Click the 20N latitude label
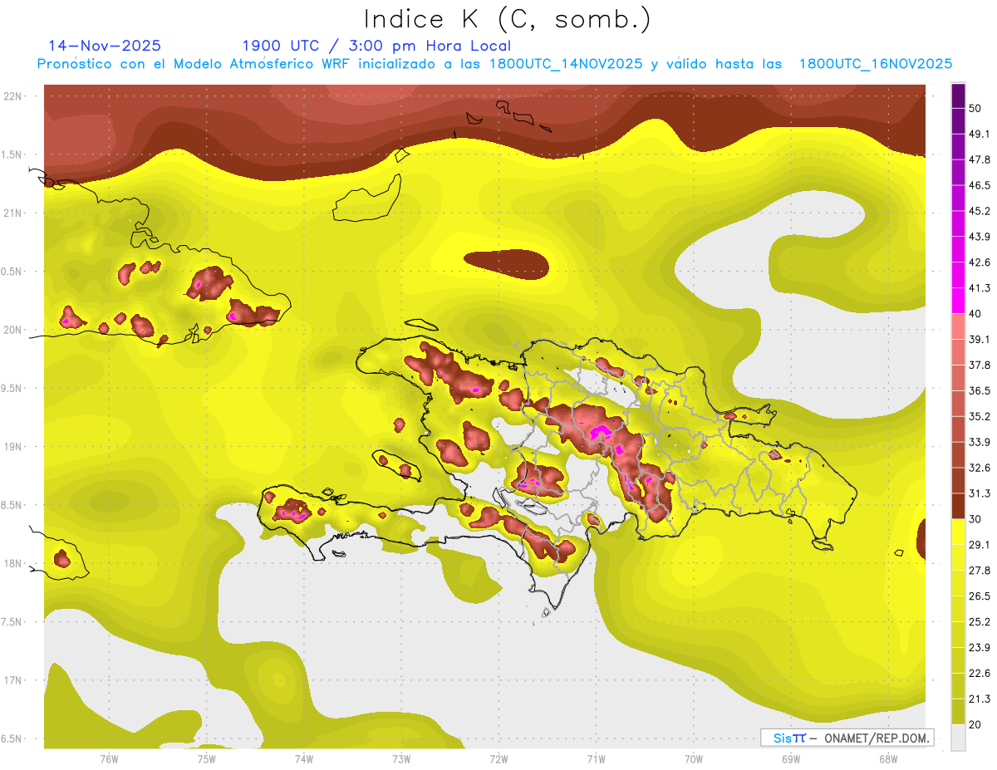The width and height of the screenshot is (997, 770). coord(12,330)
